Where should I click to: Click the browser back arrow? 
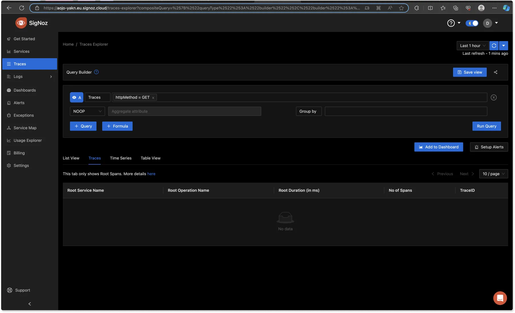point(9,8)
